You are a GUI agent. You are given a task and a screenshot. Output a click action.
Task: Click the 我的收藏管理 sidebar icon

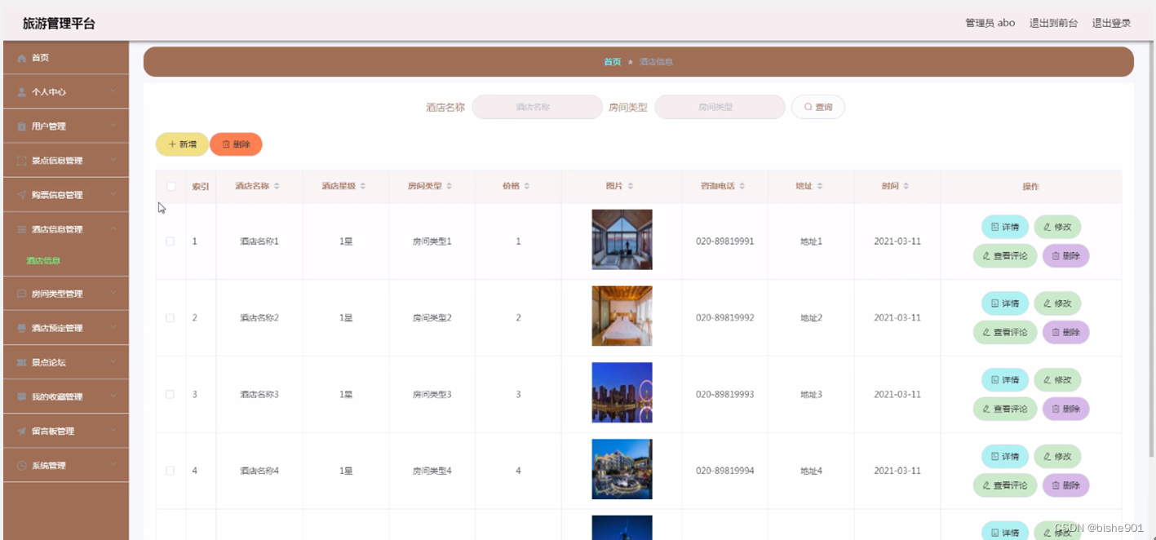[x=22, y=396]
